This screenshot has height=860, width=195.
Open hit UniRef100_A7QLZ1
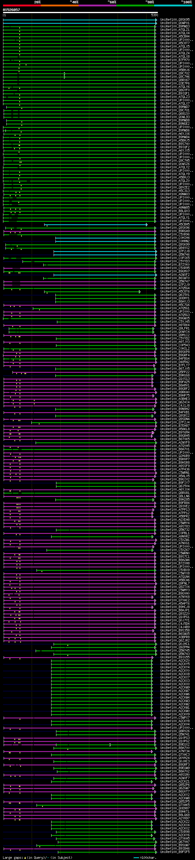pyautogui.click(x=175, y=30)
